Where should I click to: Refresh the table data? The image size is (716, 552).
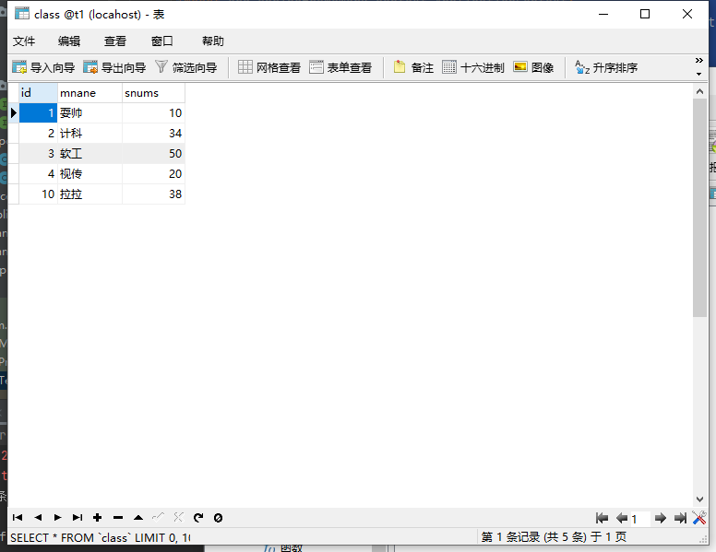(x=198, y=517)
